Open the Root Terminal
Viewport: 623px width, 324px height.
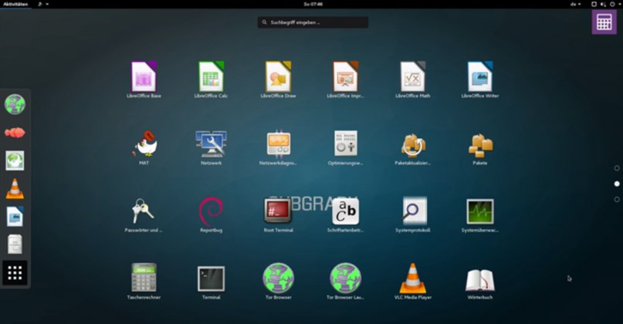point(278,214)
